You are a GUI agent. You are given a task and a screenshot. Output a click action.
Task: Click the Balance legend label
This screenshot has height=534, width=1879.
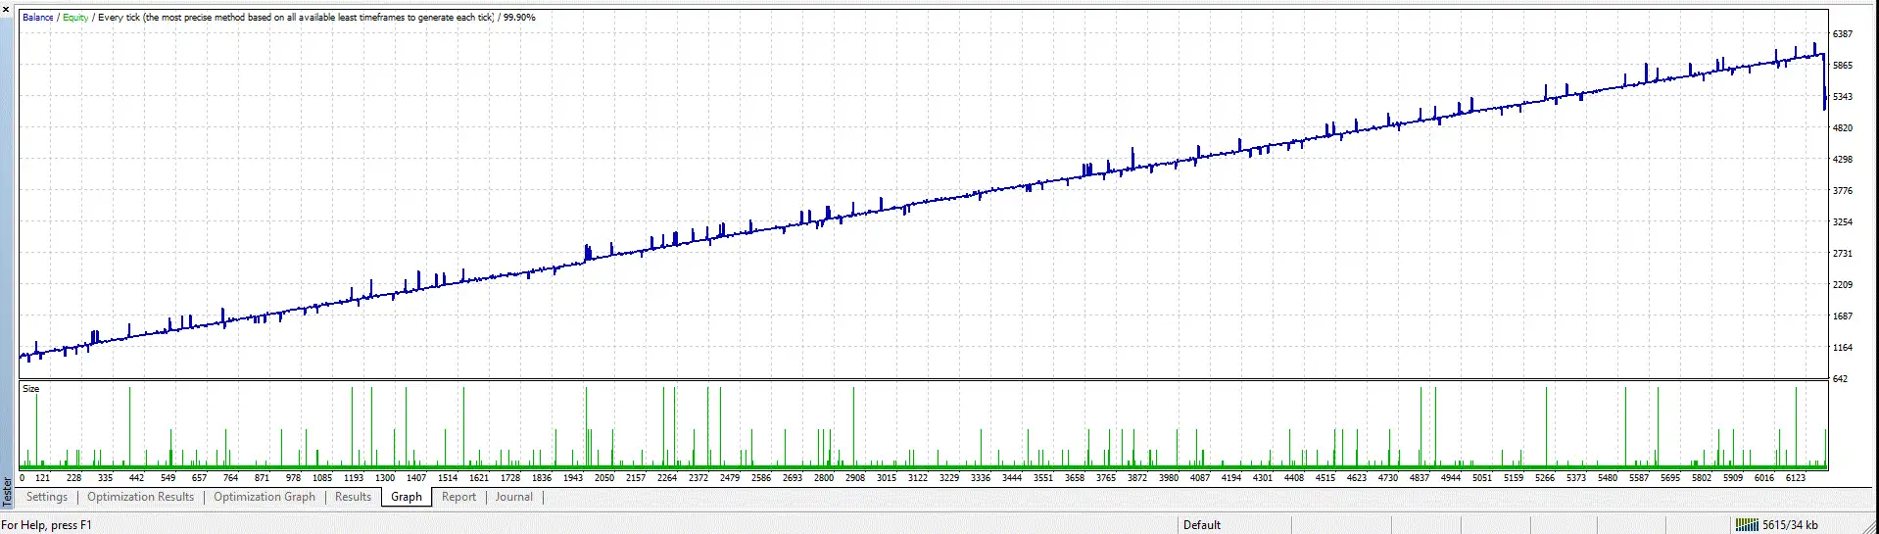coord(38,18)
